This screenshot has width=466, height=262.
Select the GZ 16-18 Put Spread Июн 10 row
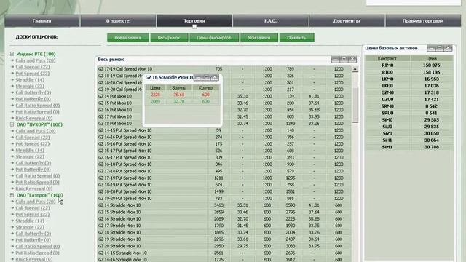(224, 164)
